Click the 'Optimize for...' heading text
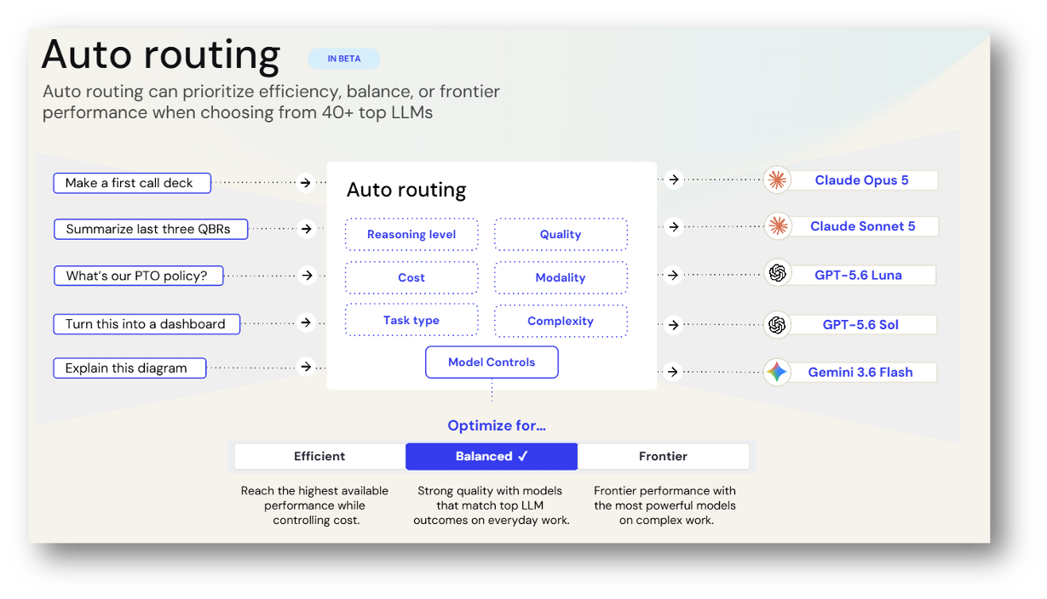Viewport: 1047px width, 599px height. pos(497,425)
